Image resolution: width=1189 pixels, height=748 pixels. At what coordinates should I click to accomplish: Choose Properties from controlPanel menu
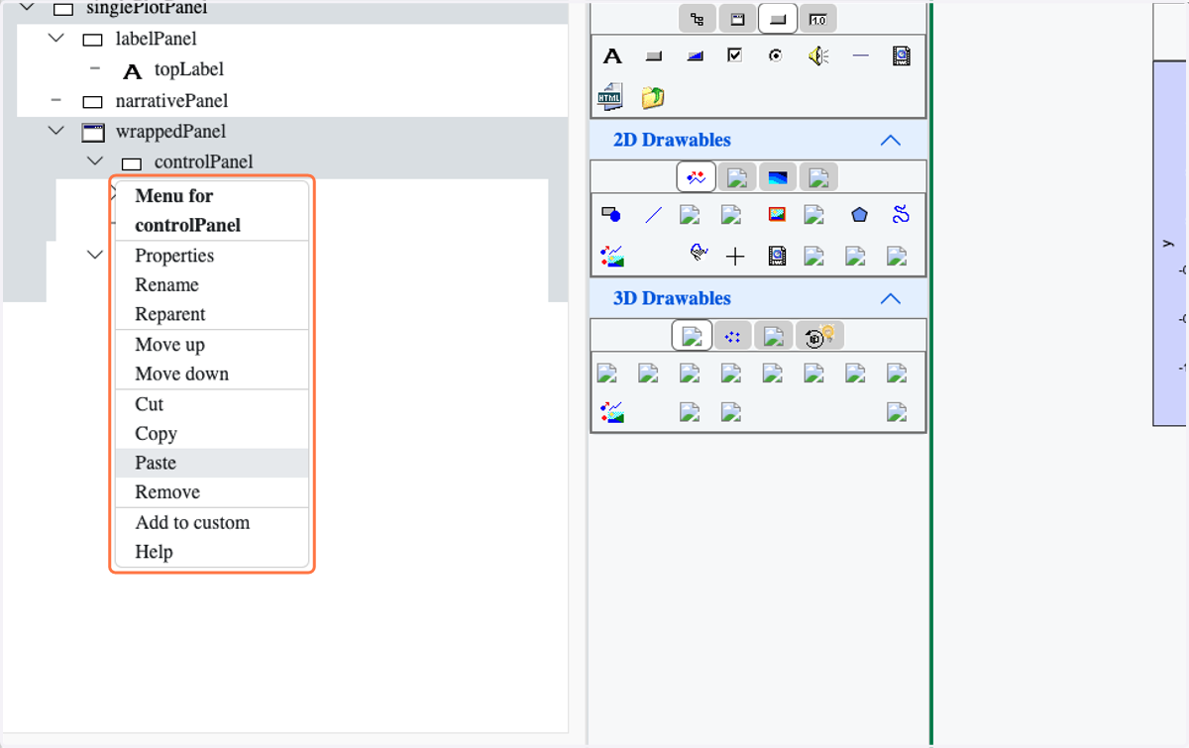[x=212, y=256]
